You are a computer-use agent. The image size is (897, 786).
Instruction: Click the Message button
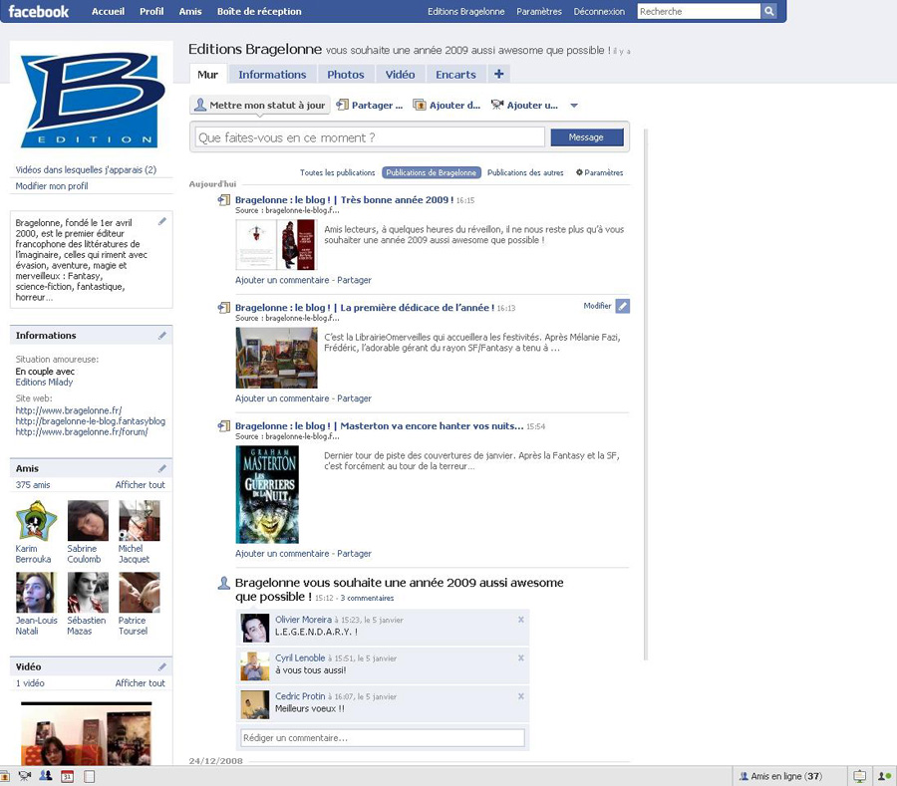point(586,137)
